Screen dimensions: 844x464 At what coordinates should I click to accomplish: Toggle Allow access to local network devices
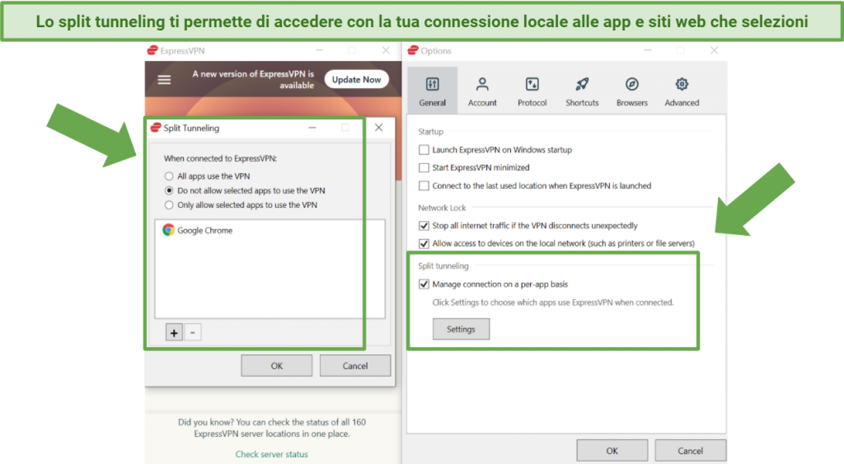point(424,243)
